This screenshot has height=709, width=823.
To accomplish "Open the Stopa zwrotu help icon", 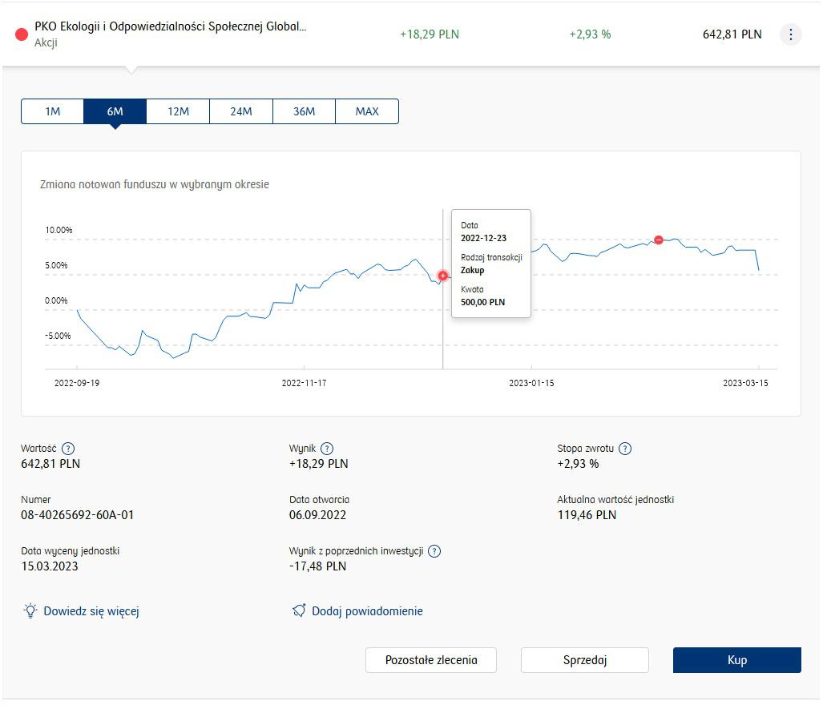I will [x=625, y=449].
